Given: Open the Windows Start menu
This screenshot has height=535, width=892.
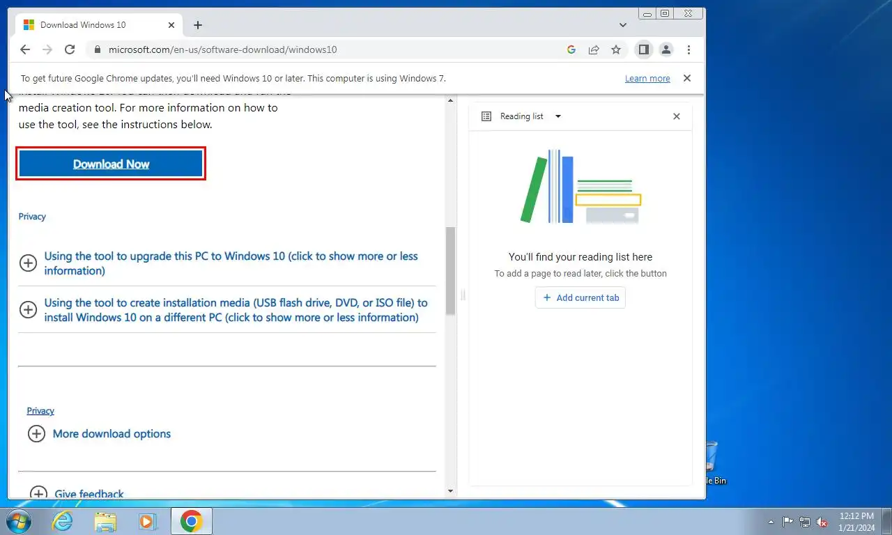Looking at the screenshot, I should point(19,521).
